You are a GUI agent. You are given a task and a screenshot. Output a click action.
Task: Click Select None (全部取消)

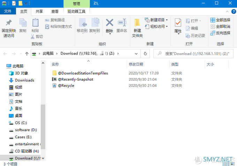pyautogui.click(x=220, y=26)
